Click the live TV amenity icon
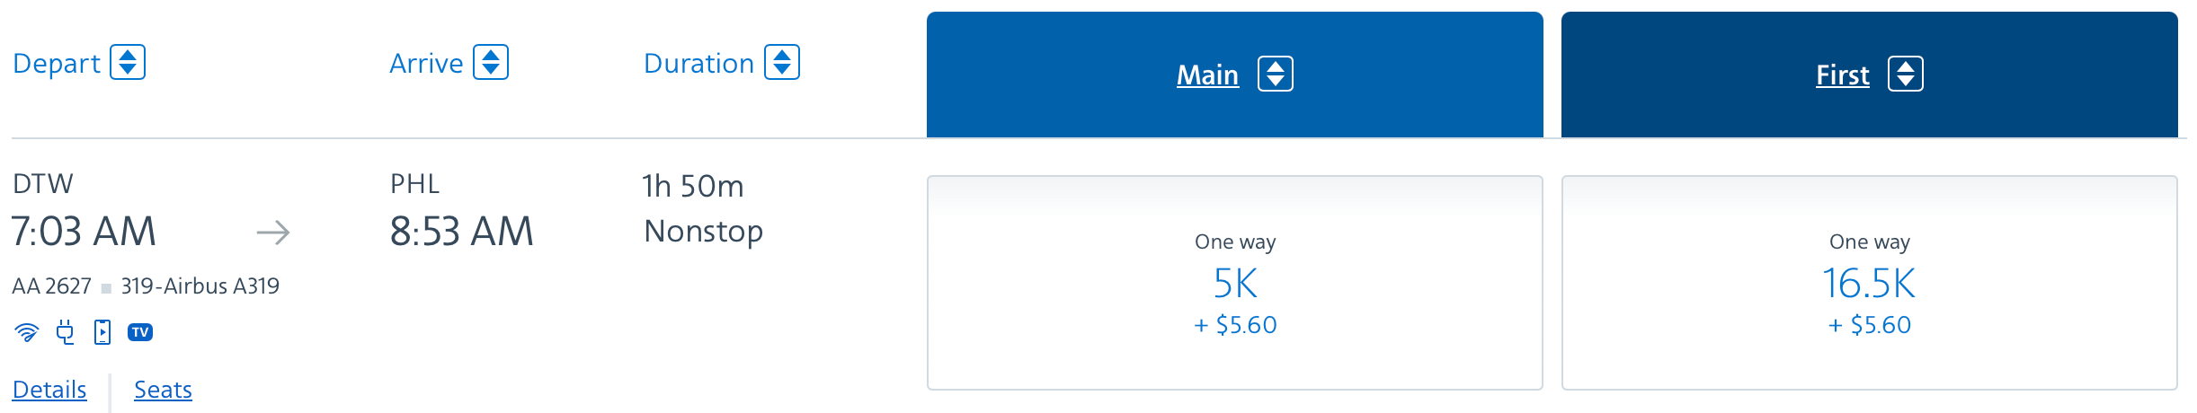2197x413 pixels. [x=140, y=332]
